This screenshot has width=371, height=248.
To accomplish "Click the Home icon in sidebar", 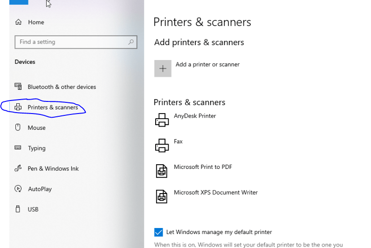I will (x=19, y=22).
